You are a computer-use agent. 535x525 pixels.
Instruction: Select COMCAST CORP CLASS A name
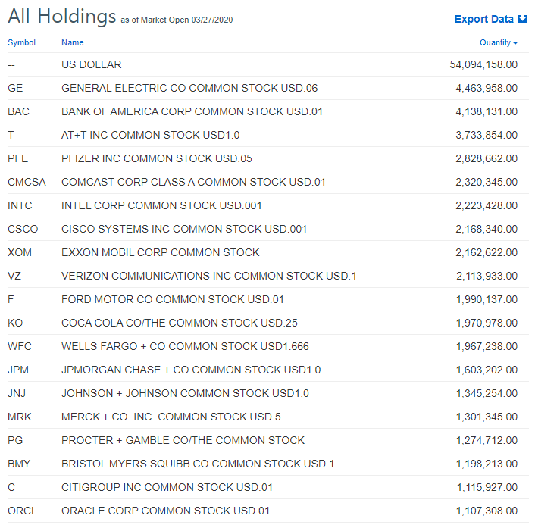(193, 182)
